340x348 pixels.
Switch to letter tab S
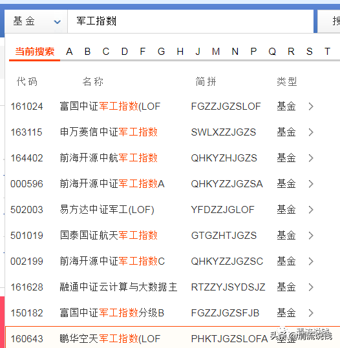tap(310, 52)
